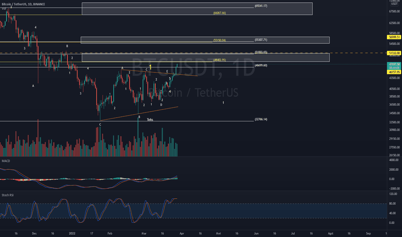Select the 56999.51 yellow price axis tag
Screen dimensions: 402x237
point(394,37)
